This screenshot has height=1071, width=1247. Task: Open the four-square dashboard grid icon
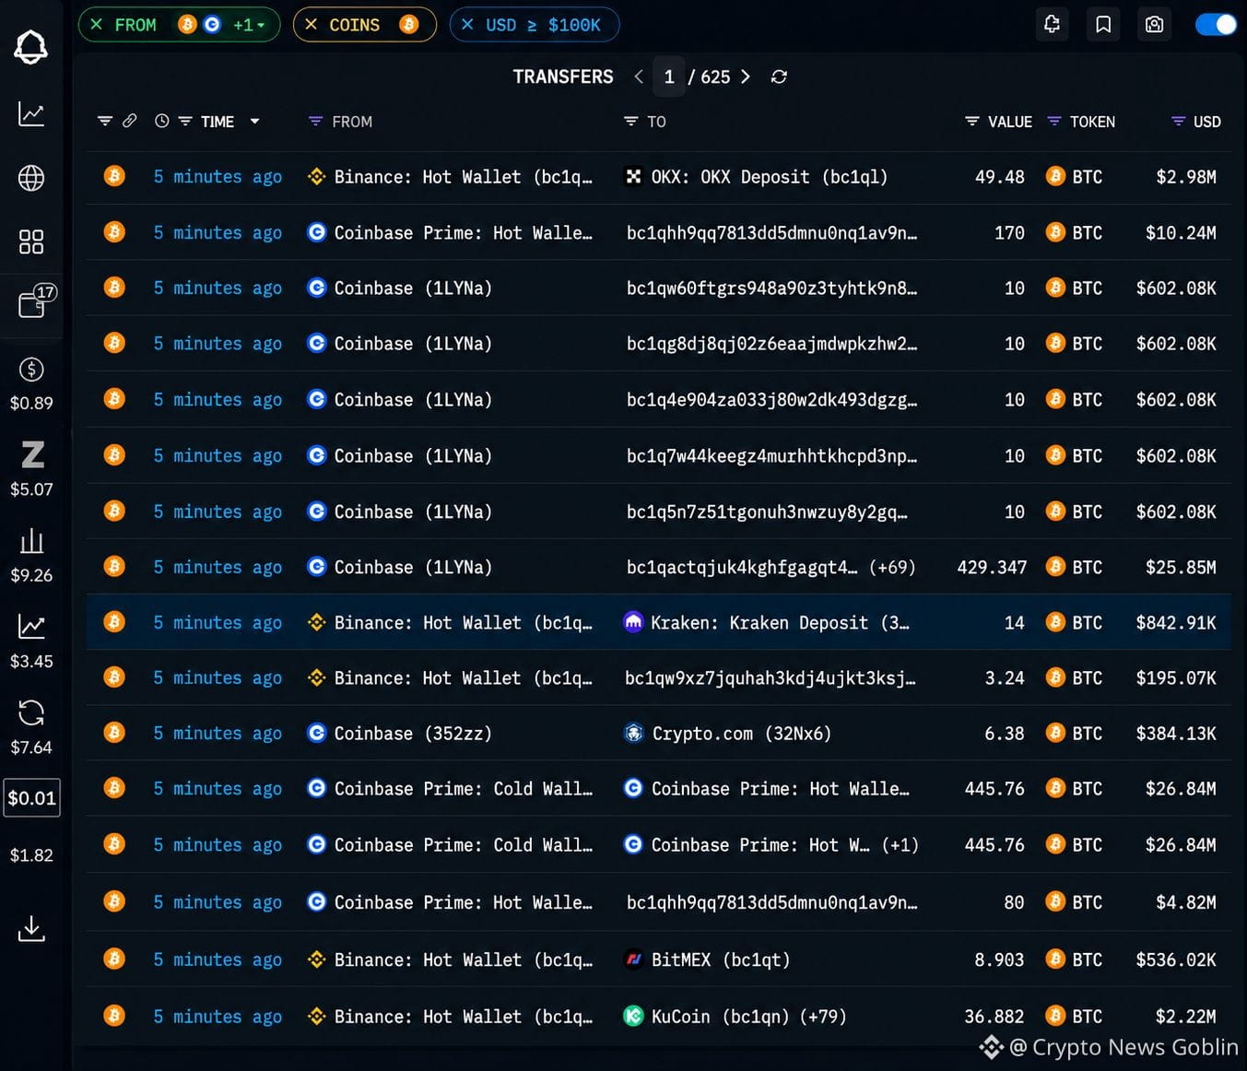click(31, 241)
